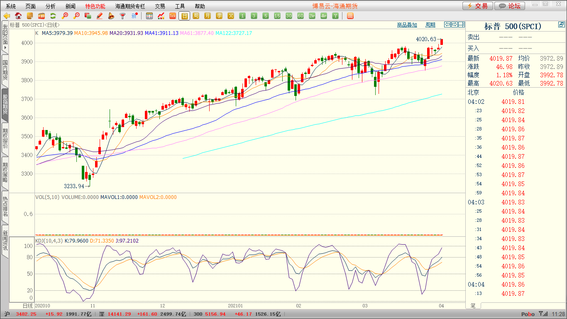Screen dimensions: 567x319
Task: Switch to the 期权策略 sidebar tab
Action: tap(5, 173)
